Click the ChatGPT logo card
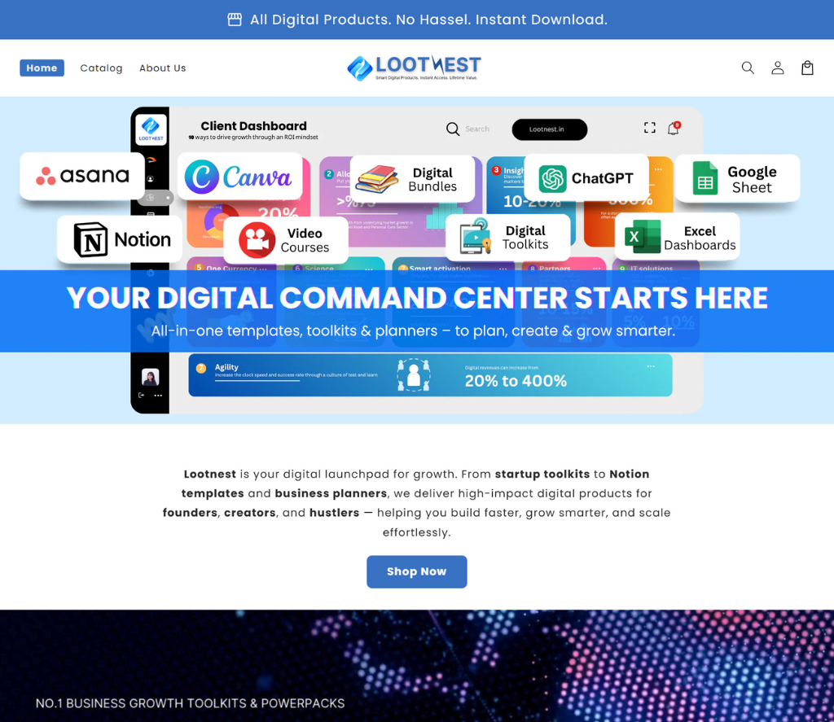 click(586, 178)
